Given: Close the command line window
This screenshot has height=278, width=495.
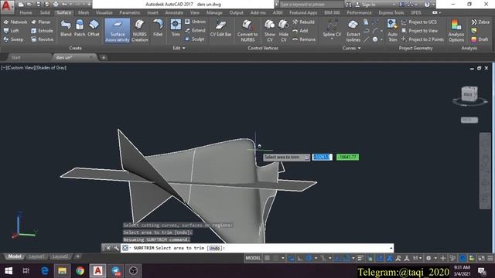Looking at the screenshot, I should click(108, 248).
